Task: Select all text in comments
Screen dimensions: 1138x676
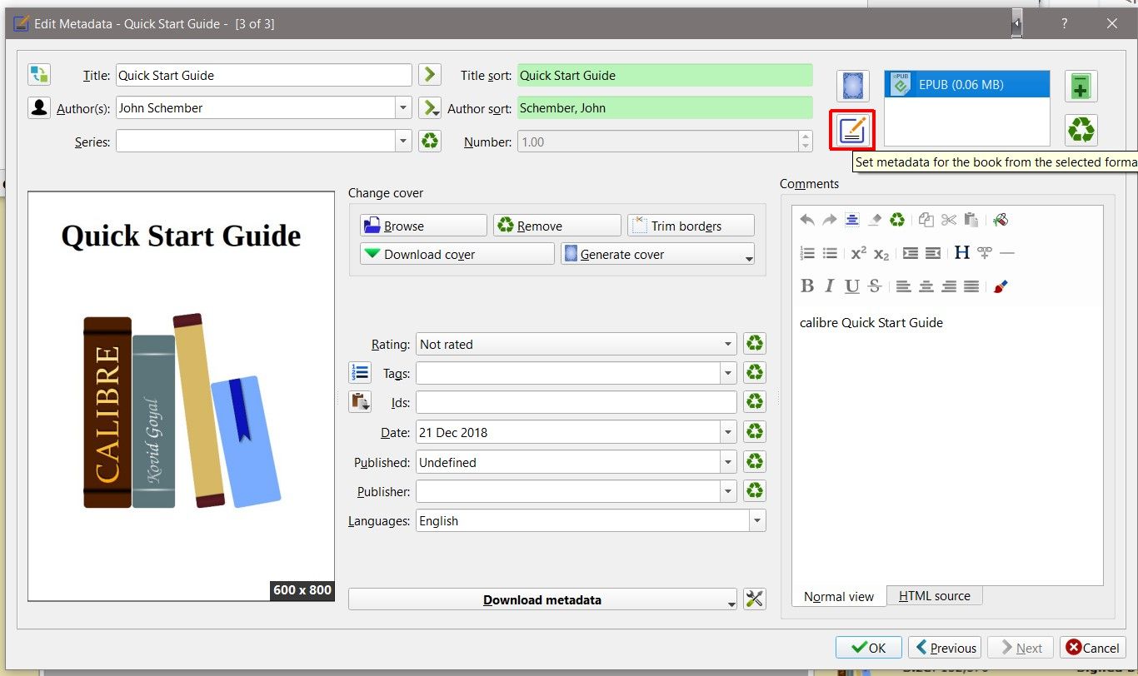Action: tap(851, 220)
